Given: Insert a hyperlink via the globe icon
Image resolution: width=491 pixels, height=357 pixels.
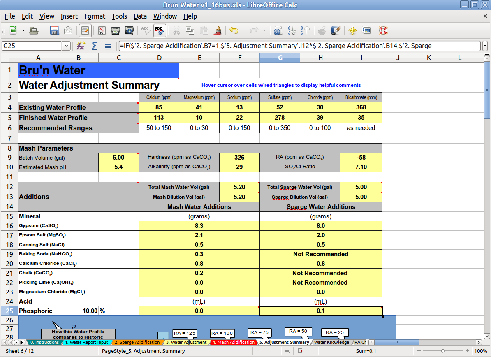Looking at the screenshot, I should pyautogui.click(x=278, y=30).
